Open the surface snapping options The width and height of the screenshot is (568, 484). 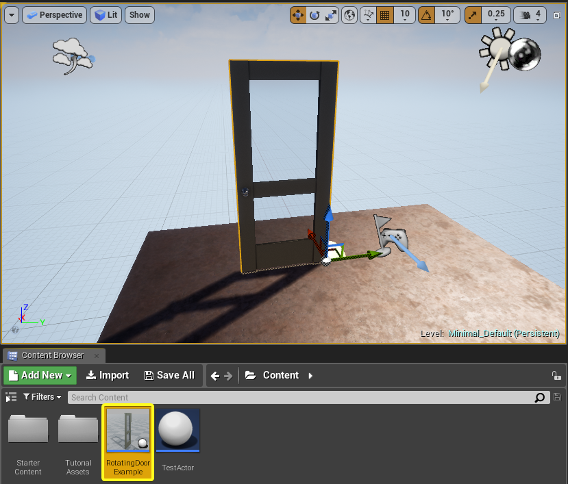[368, 14]
